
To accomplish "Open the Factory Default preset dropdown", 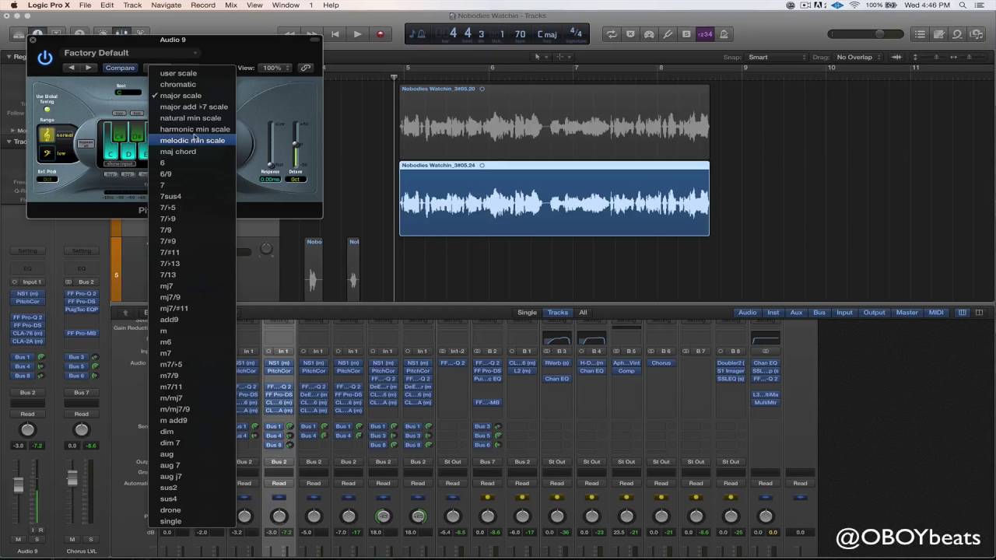I will point(130,53).
